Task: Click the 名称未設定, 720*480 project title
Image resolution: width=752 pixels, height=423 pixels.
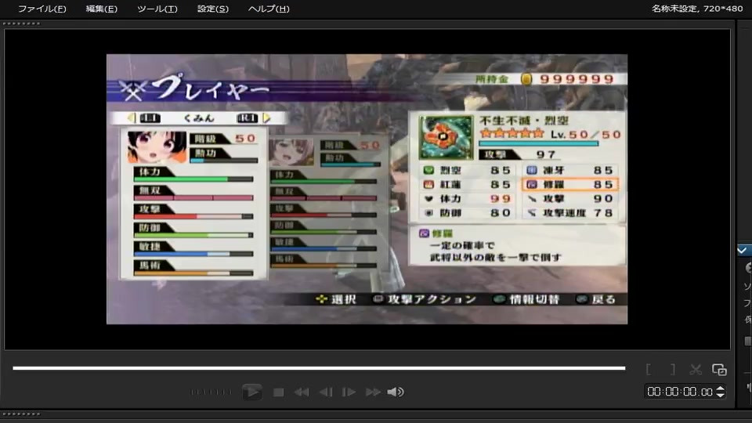Action: [697, 9]
